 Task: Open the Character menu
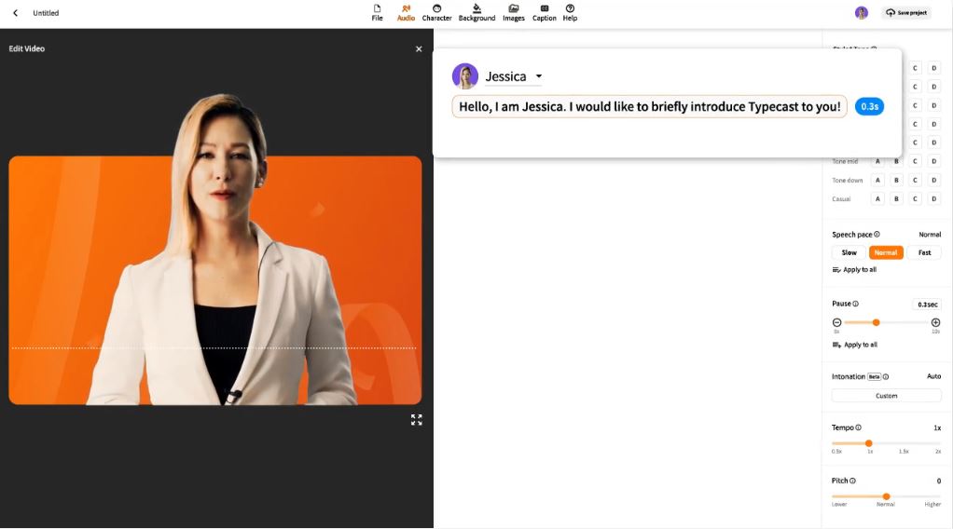pyautogui.click(x=437, y=13)
